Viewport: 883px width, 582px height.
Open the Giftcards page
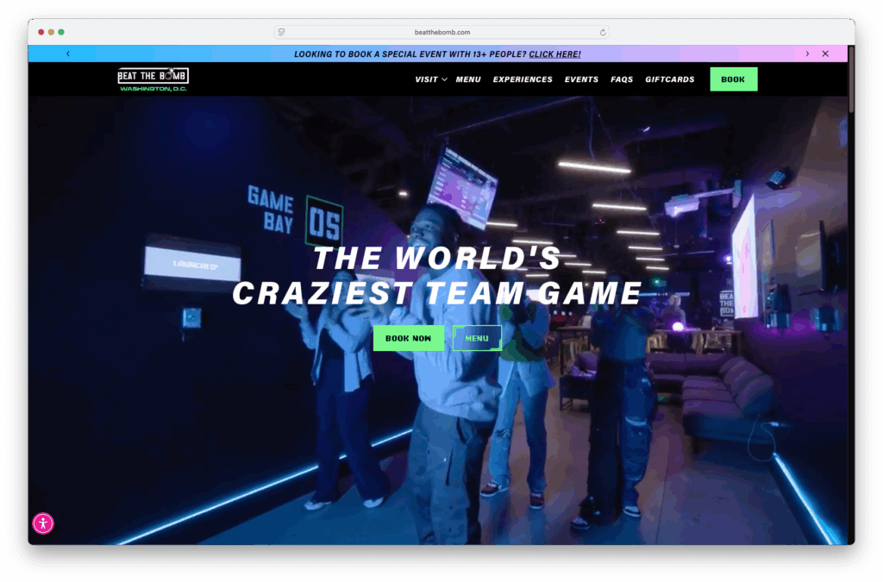[669, 79]
